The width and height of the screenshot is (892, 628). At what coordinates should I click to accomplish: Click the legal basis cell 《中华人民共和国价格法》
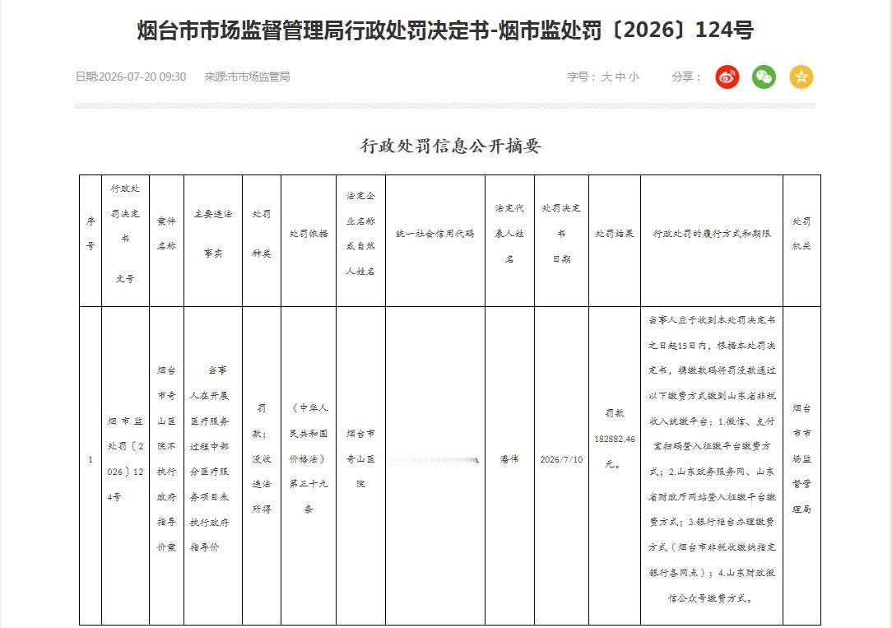coord(309,465)
